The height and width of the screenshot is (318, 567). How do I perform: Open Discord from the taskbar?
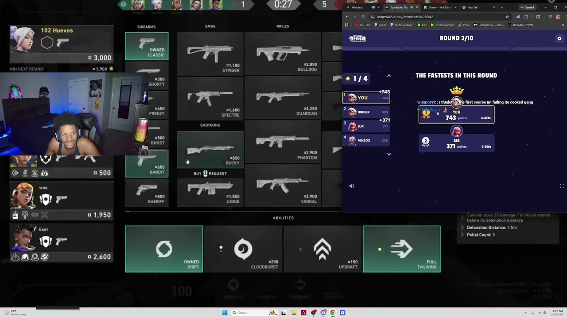pos(323,313)
